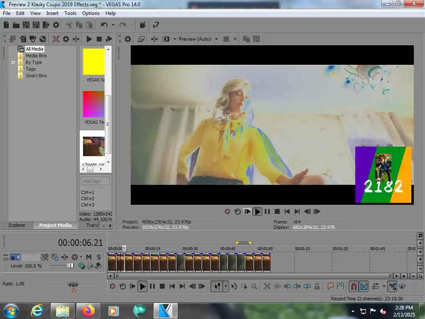Toggle Enable Snapping magnet icon
425x319 pixels.
point(354,286)
